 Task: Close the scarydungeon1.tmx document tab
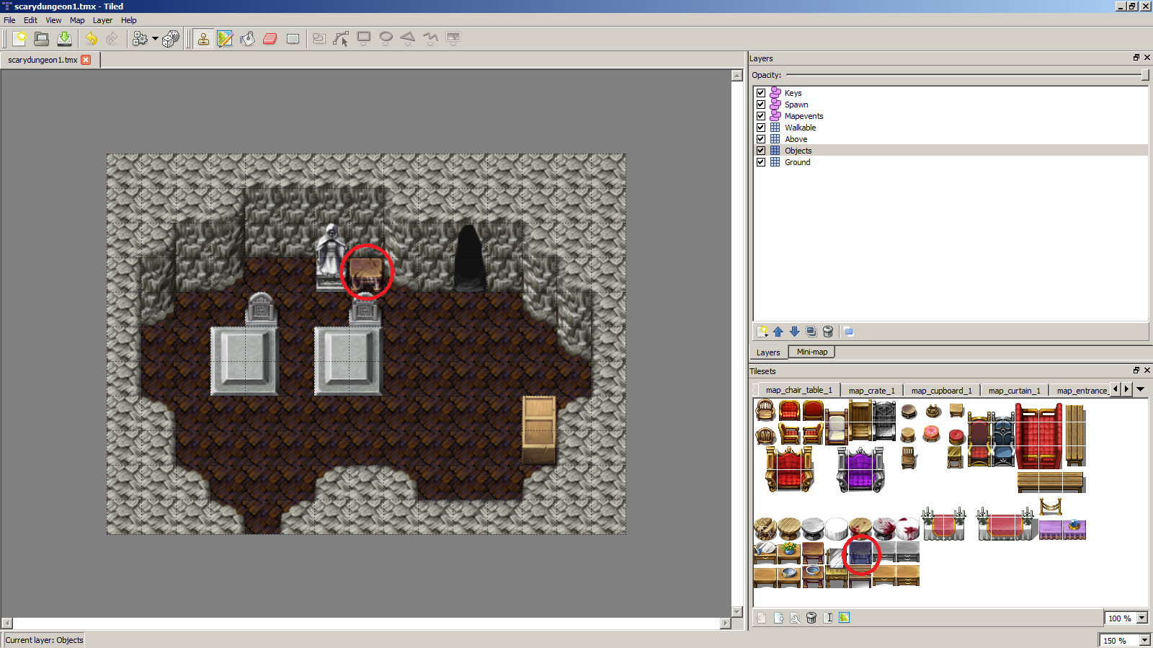pos(86,60)
